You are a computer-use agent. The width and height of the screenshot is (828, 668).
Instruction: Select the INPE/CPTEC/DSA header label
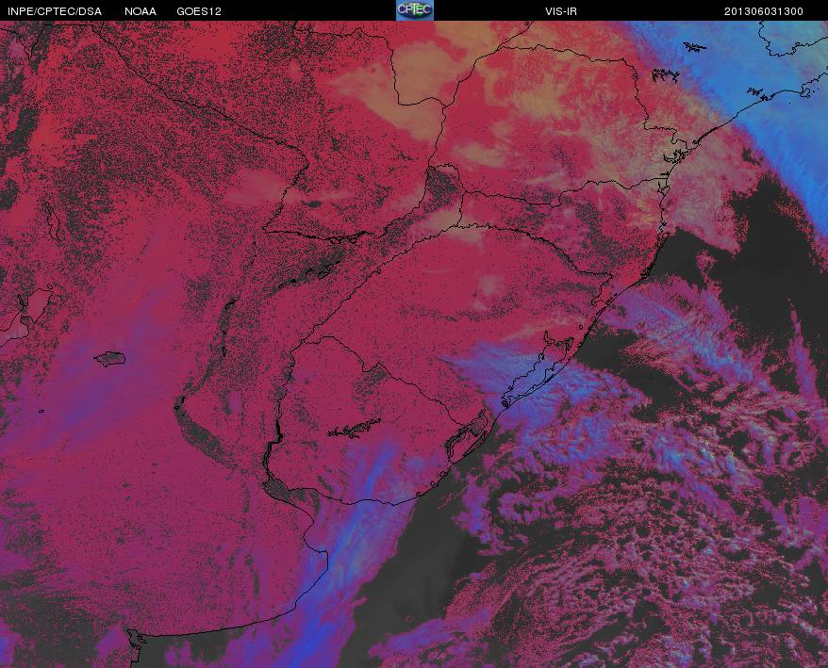click(55, 11)
